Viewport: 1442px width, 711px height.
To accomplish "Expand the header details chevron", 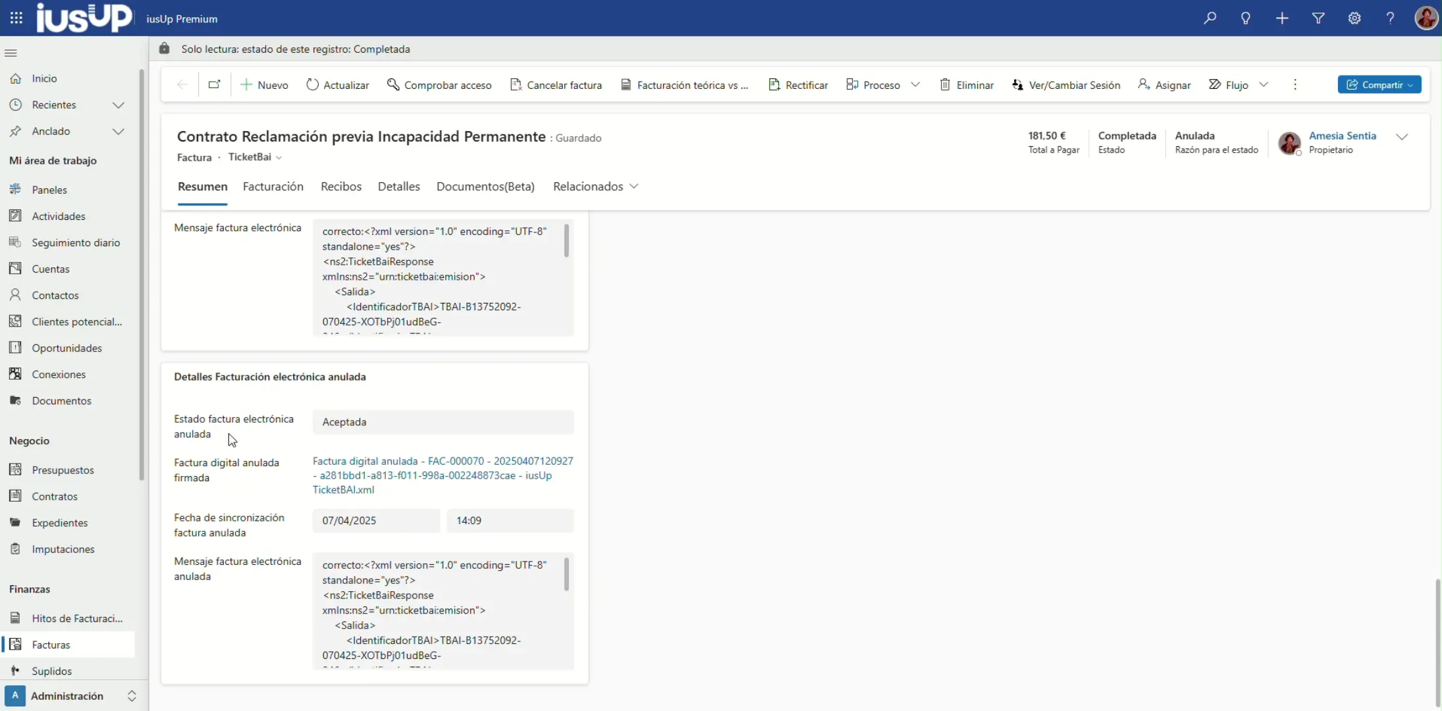I will (x=1401, y=137).
